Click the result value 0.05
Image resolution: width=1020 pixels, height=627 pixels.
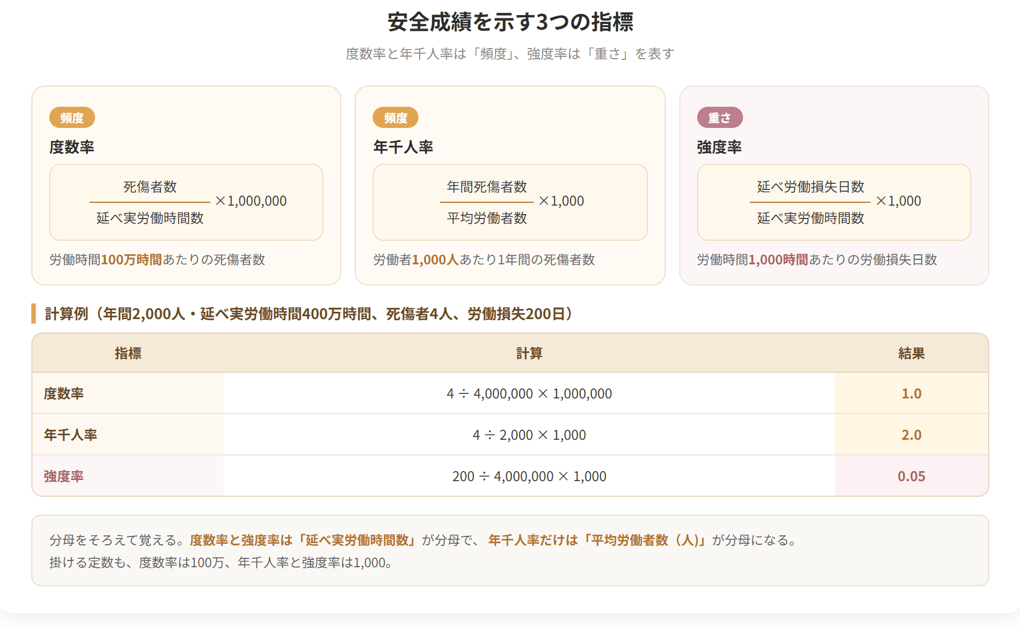coord(911,476)
